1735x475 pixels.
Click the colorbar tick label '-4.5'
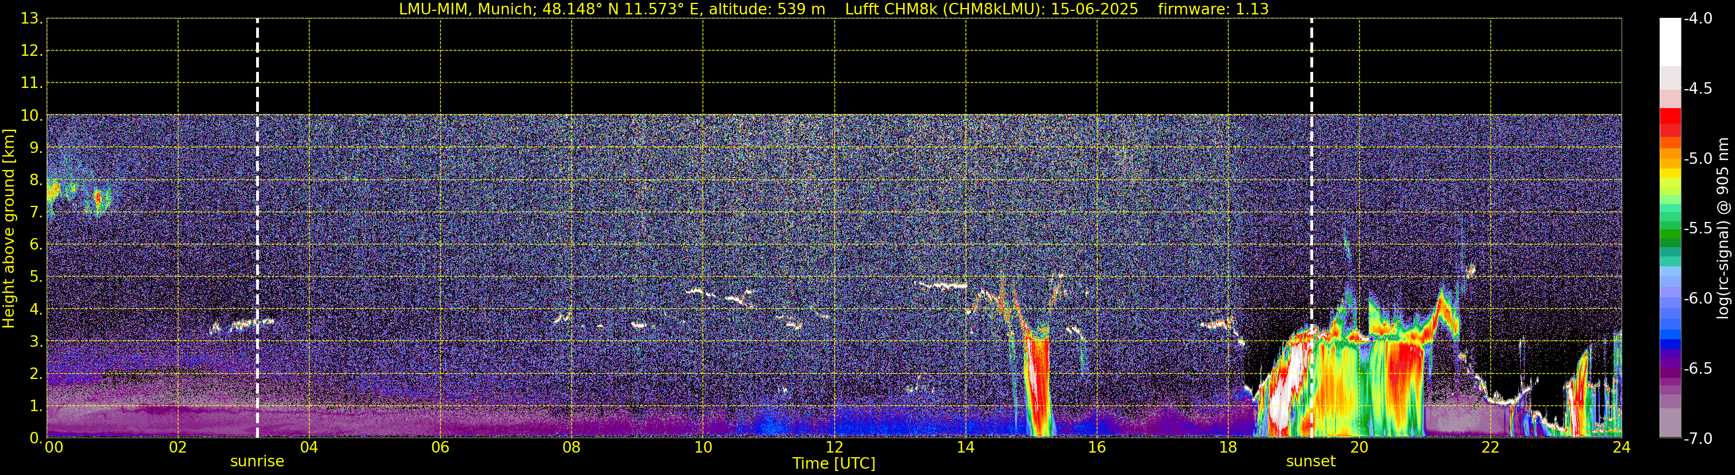[1698, 89]
